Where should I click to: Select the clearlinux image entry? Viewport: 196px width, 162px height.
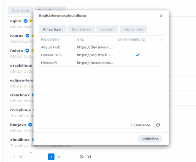coord(21,98)
